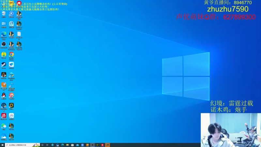
Task: Open the QQ Music green-yellow icon
Action: coord(4,55)
